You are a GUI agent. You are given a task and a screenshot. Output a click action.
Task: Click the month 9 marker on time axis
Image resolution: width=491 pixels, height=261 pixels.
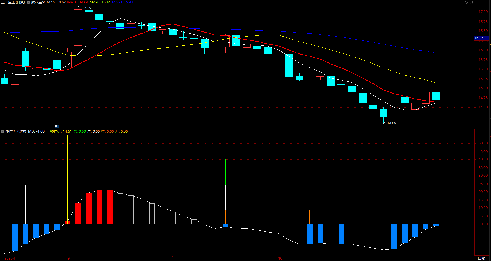coord(69,258)
